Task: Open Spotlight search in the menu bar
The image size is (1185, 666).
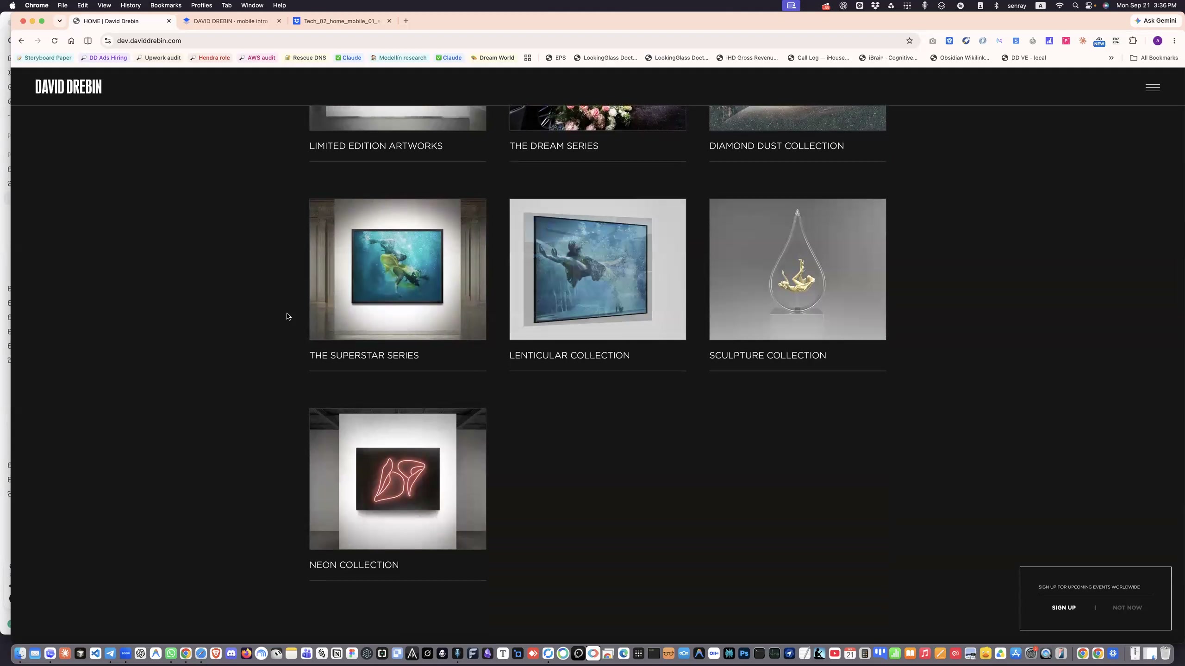Action: [1075, 6]
